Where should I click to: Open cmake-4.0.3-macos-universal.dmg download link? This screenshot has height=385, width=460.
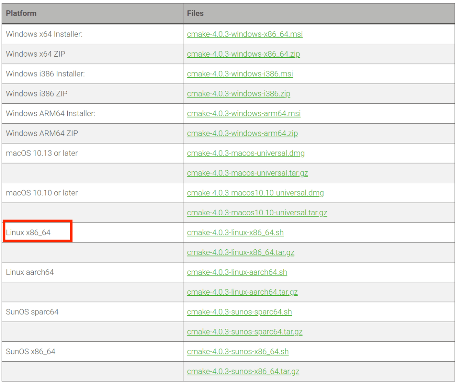coord(246,153)
